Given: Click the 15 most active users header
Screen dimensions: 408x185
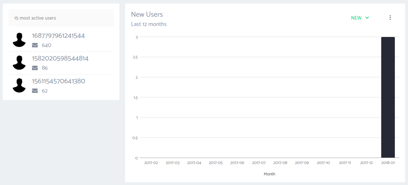Looking at the screenshot, I should point(35,18).
